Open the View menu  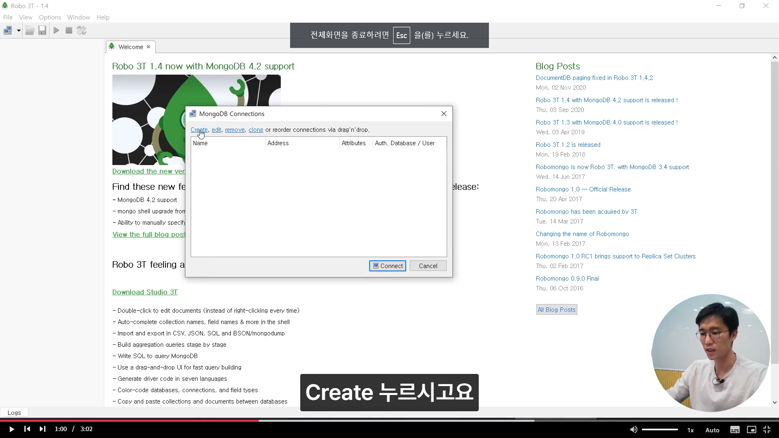point(26,17)
